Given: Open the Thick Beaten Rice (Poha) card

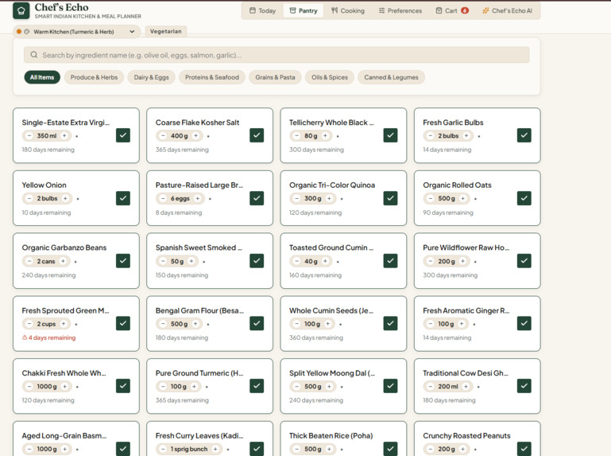Looking at the screenshot, I should (x=343, y=438).
